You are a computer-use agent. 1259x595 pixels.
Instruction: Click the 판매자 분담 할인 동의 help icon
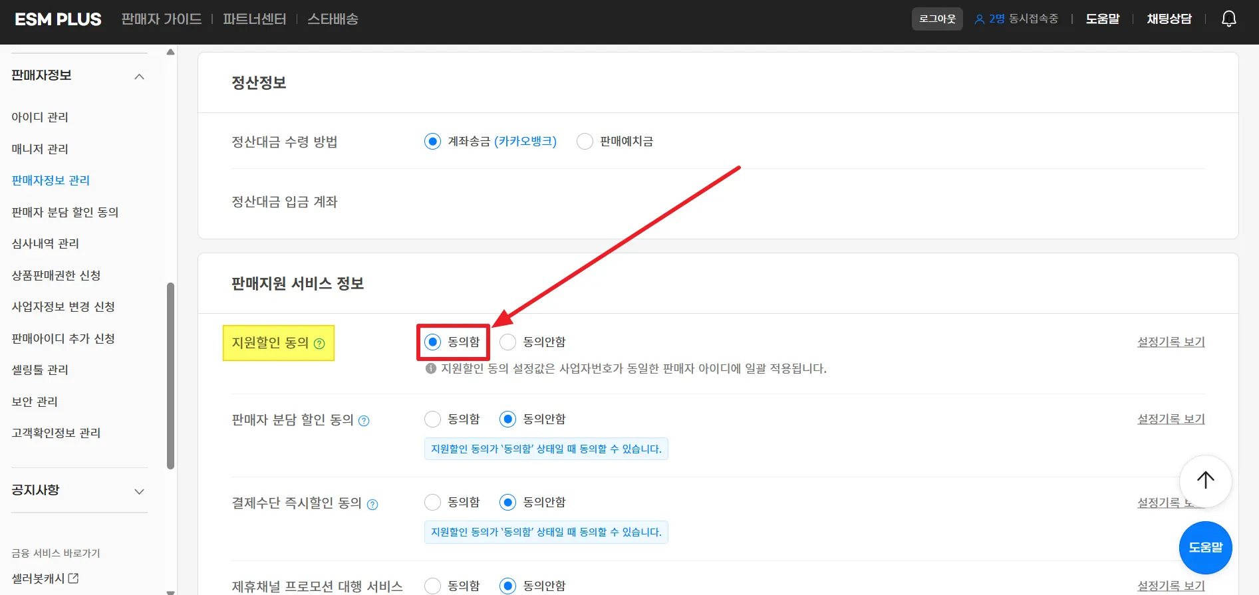pos(364,421)
